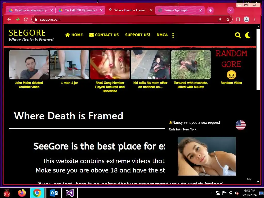
Task: Open the browser side panel
Action: pos(238,20)
